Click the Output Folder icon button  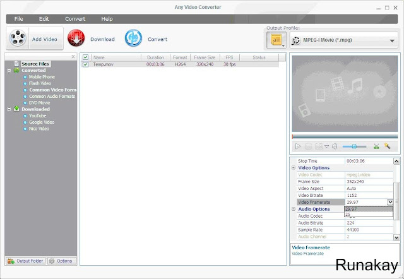tap(25, 261)
